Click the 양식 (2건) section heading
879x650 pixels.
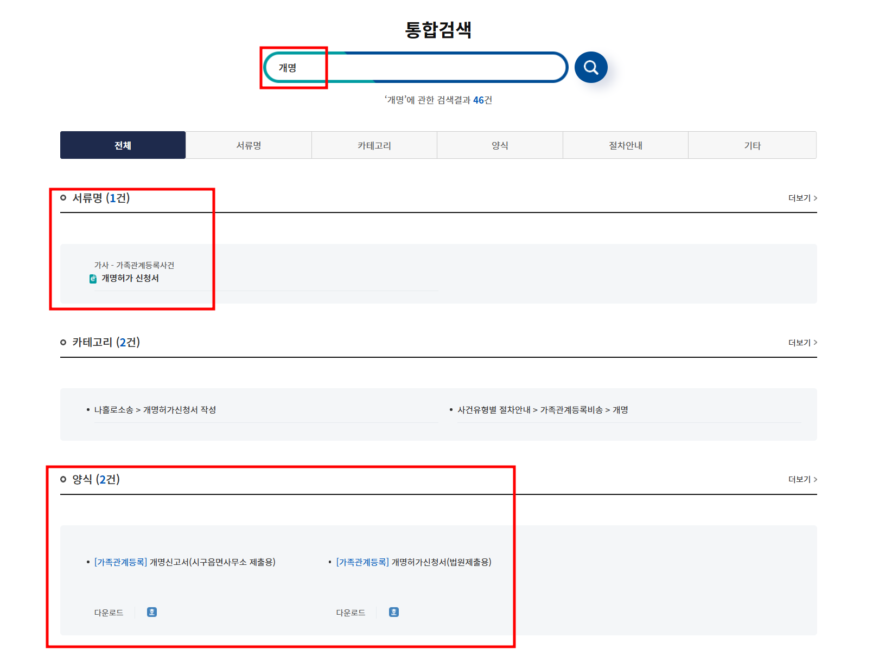[96, 479]
